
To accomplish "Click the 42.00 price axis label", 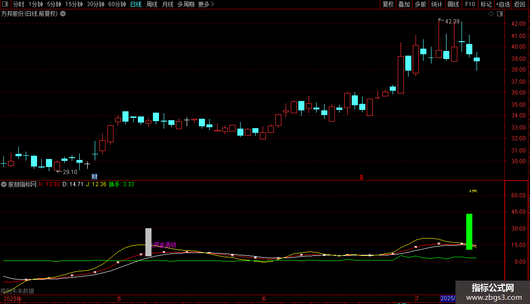I will tap(518, 23).
